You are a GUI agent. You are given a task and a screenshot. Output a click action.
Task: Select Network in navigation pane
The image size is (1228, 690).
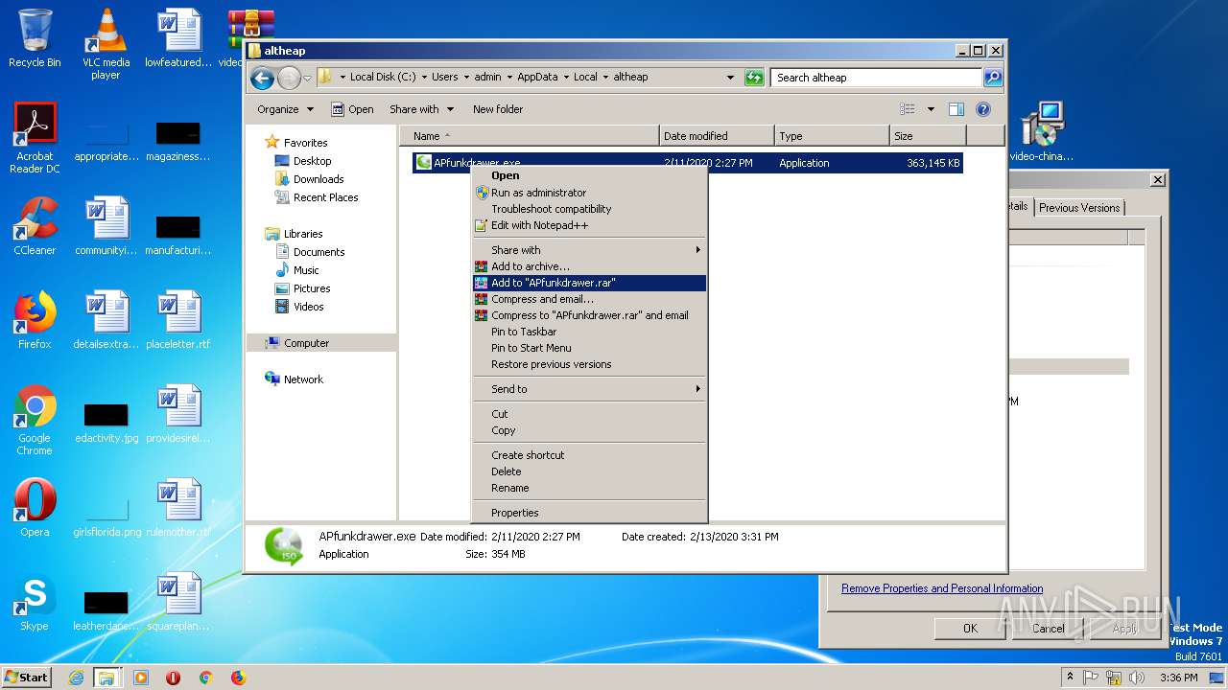(x=295, y=379)
